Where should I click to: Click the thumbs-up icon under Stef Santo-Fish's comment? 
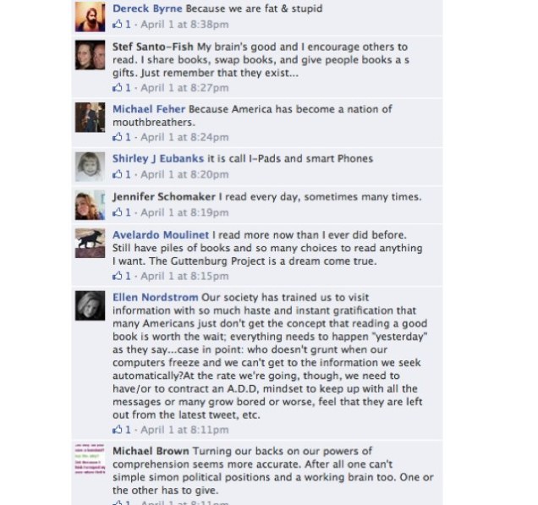(x=118, y=87)
